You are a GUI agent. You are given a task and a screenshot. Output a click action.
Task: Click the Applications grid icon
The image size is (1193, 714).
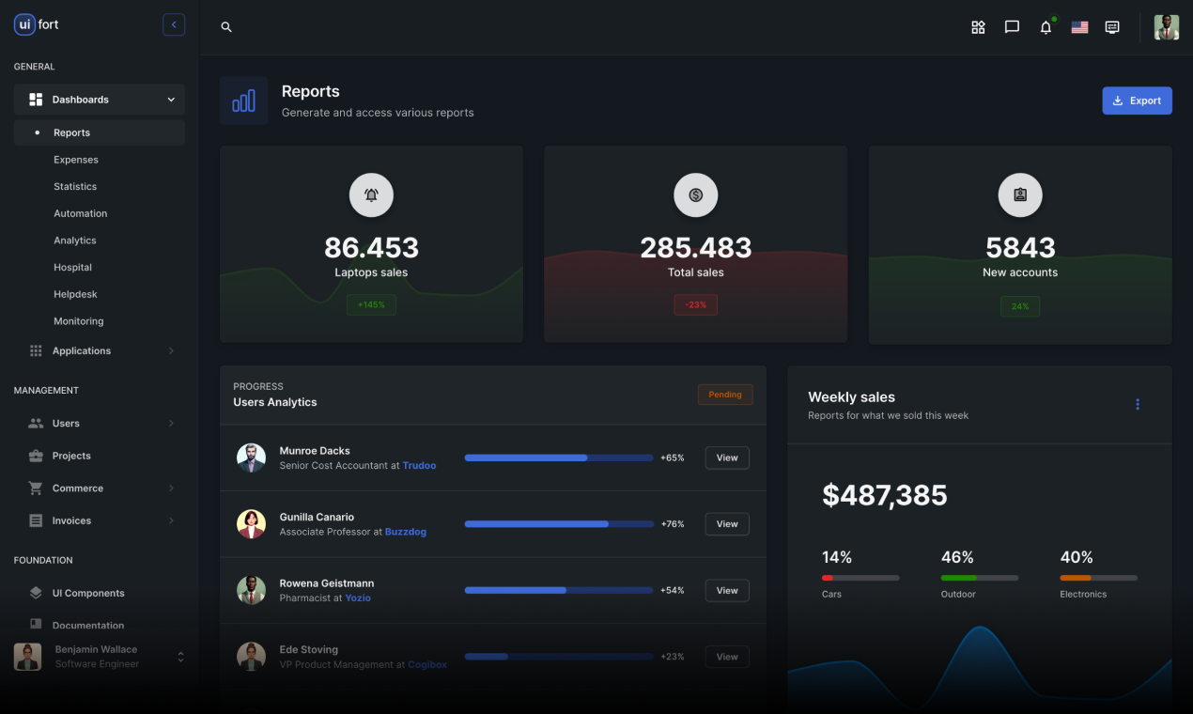click(36, 350)
